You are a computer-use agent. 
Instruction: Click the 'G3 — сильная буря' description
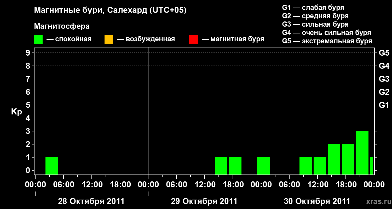[315, 24]
